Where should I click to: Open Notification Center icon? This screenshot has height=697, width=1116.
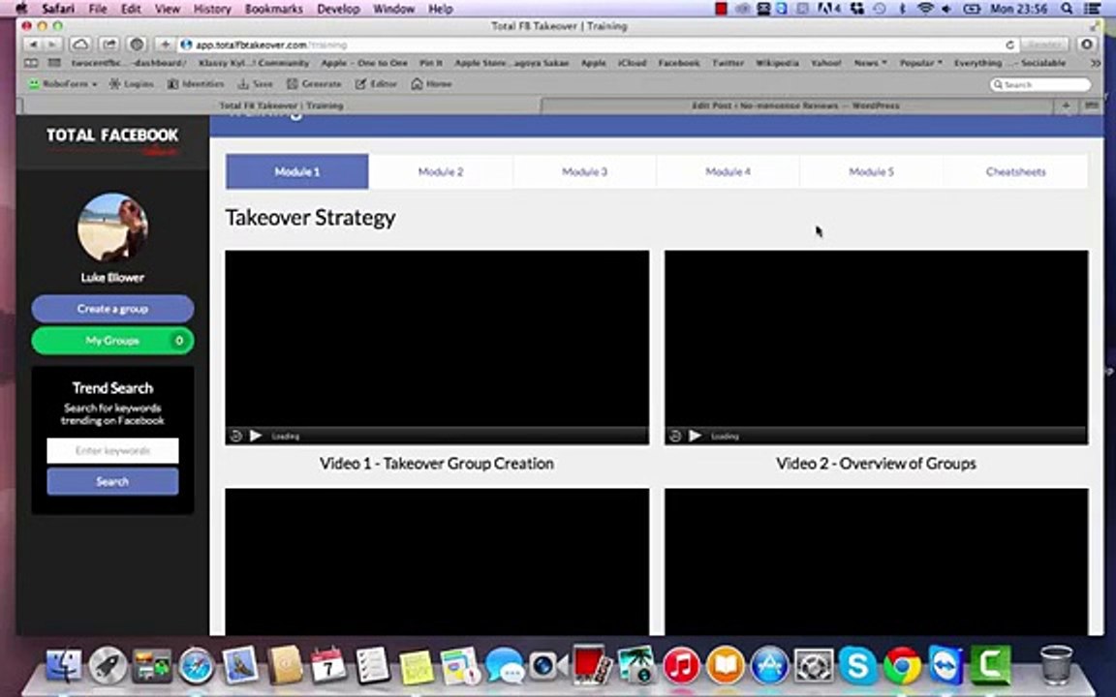tap(1091, 9)
